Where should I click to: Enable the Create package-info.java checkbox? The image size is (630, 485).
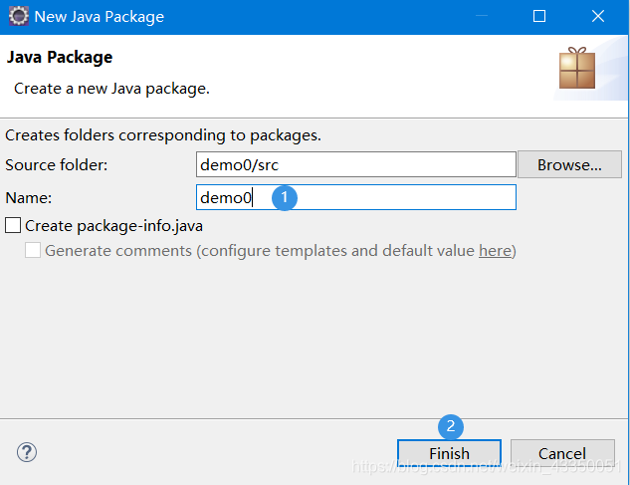point(13,226)
